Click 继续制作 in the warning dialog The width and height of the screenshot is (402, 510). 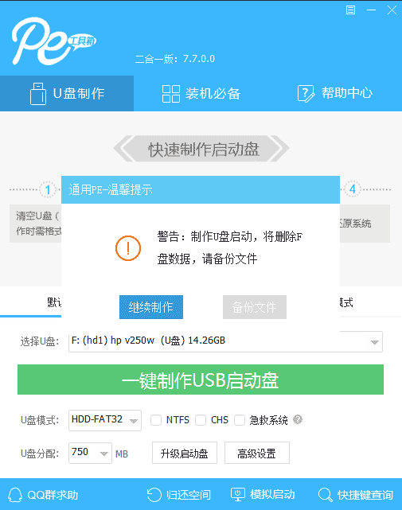point(151,307)
